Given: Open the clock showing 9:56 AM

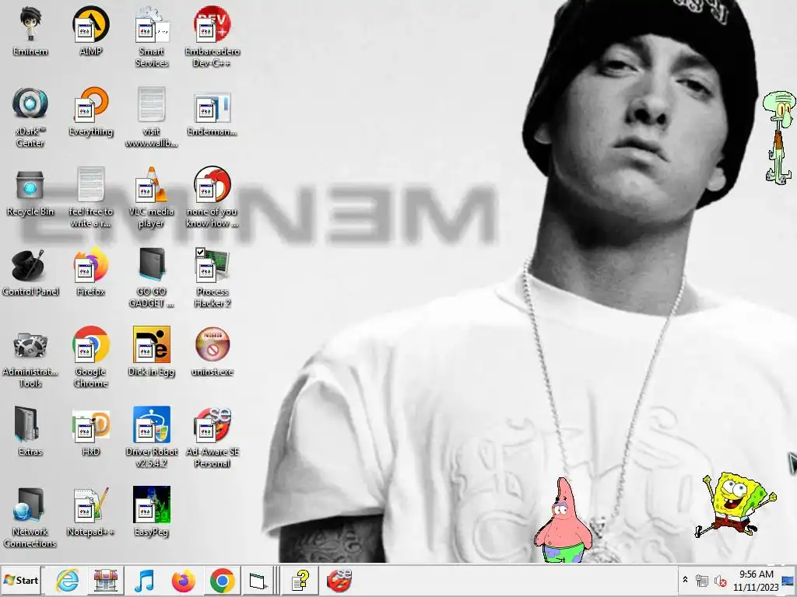Looking at the screenshot, I should (756, 580).
